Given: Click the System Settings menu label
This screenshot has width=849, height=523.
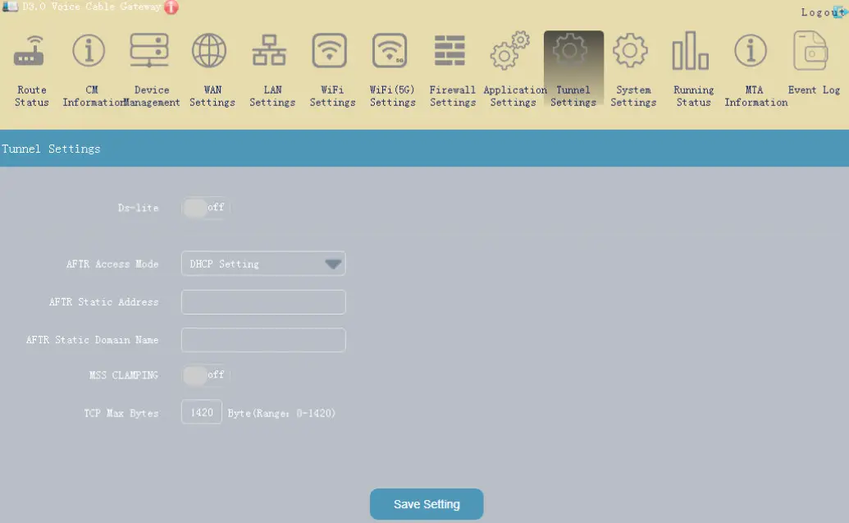Looking at the screenshot, I should (633, 96).
